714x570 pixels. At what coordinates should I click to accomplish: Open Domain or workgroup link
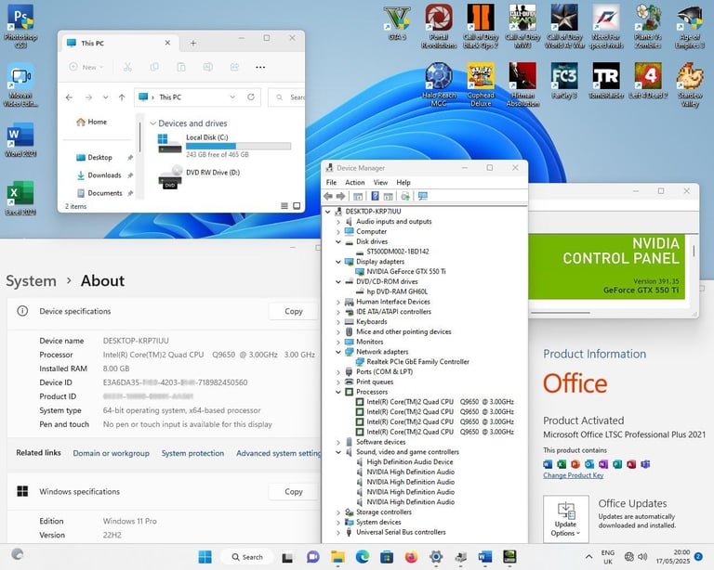pos(112,453)
